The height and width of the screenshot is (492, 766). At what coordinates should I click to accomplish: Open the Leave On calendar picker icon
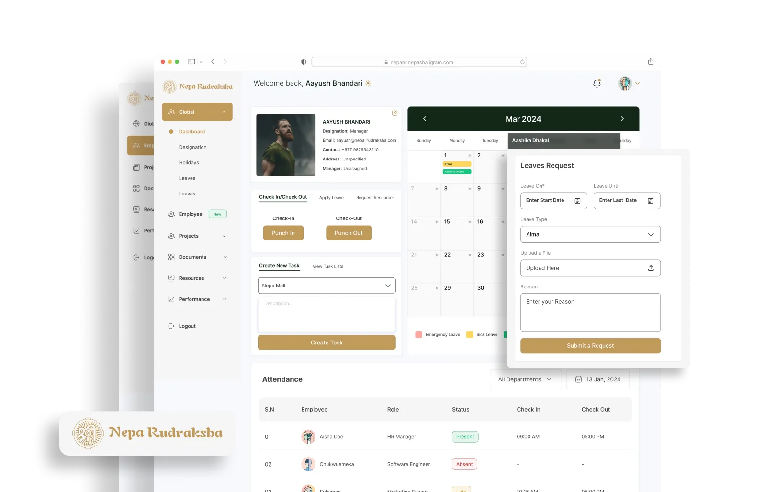(x=577, y=201)
